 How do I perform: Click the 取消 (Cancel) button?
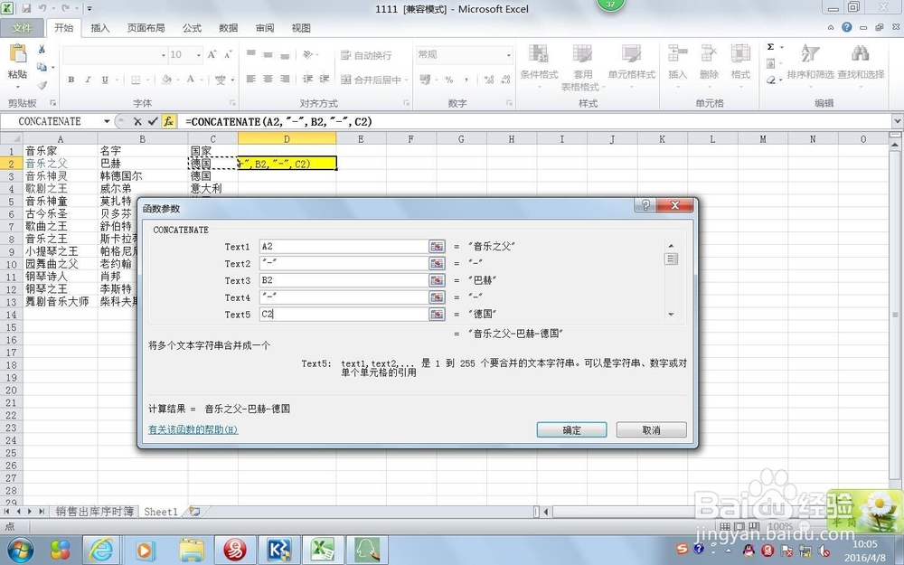point(651,430)
